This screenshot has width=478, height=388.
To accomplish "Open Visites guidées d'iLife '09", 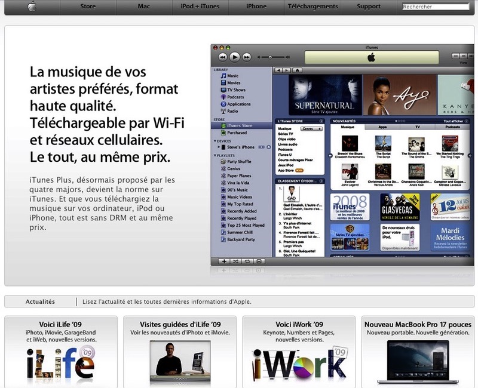I will 180,352.
